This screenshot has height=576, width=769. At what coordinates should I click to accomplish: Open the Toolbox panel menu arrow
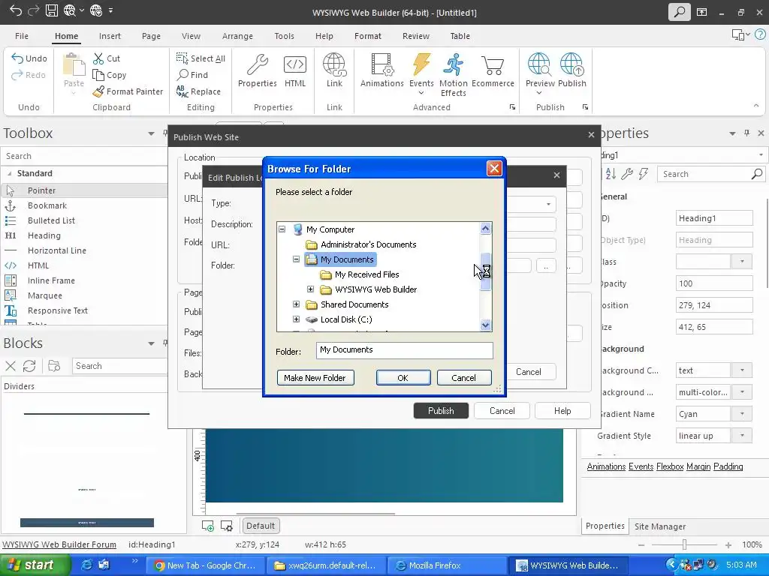click(x=151, y=133)
